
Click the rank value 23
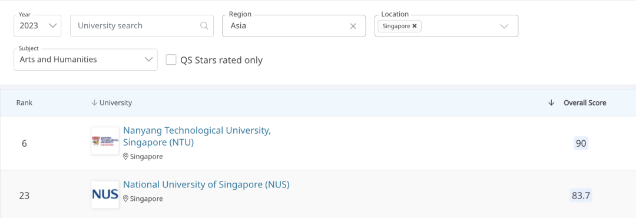pos(24,196)
